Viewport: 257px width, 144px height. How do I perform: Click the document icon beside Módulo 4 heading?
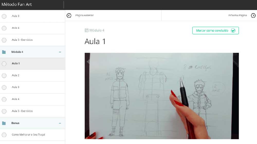click(x=86, y=30)
